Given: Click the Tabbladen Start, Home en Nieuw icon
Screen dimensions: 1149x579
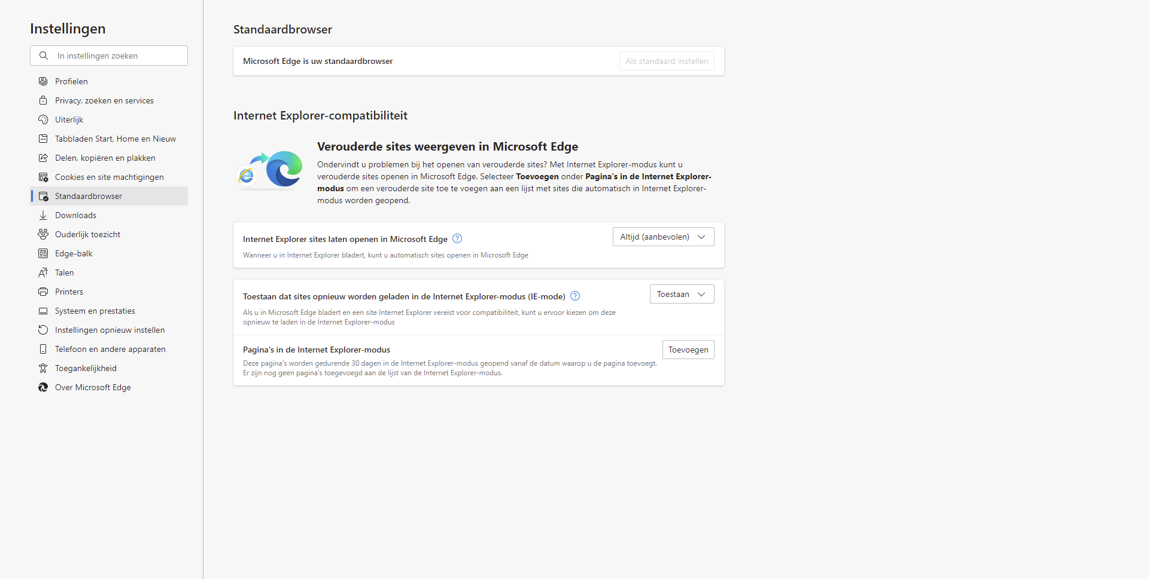Looking at the screenshot, I should (x=43, y=139).
